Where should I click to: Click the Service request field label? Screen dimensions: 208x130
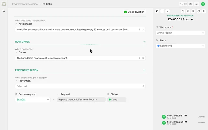[x=27, y=94]
